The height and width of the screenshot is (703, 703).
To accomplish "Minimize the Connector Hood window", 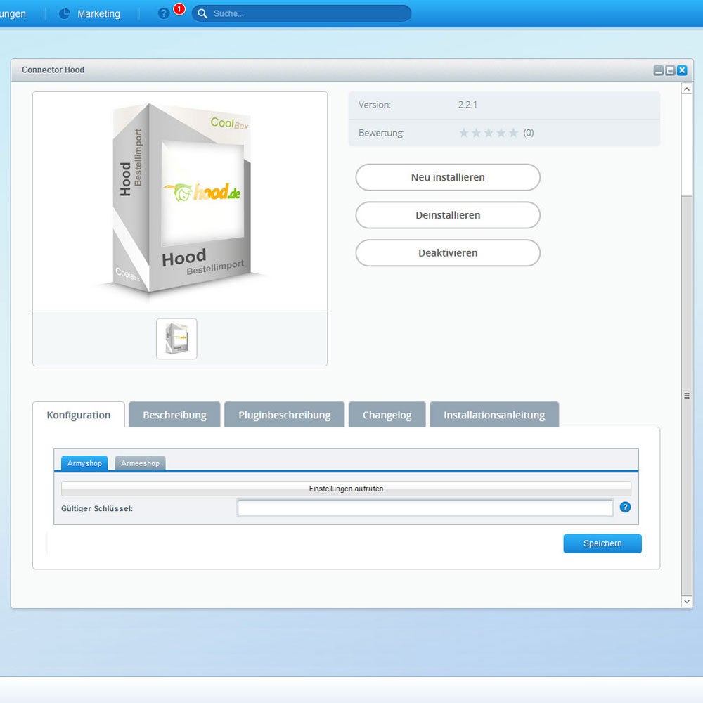I will [658, 70].
